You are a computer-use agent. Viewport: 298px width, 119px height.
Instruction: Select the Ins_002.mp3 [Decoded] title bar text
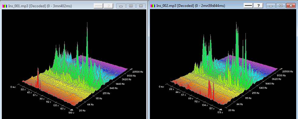coord(191,6)
